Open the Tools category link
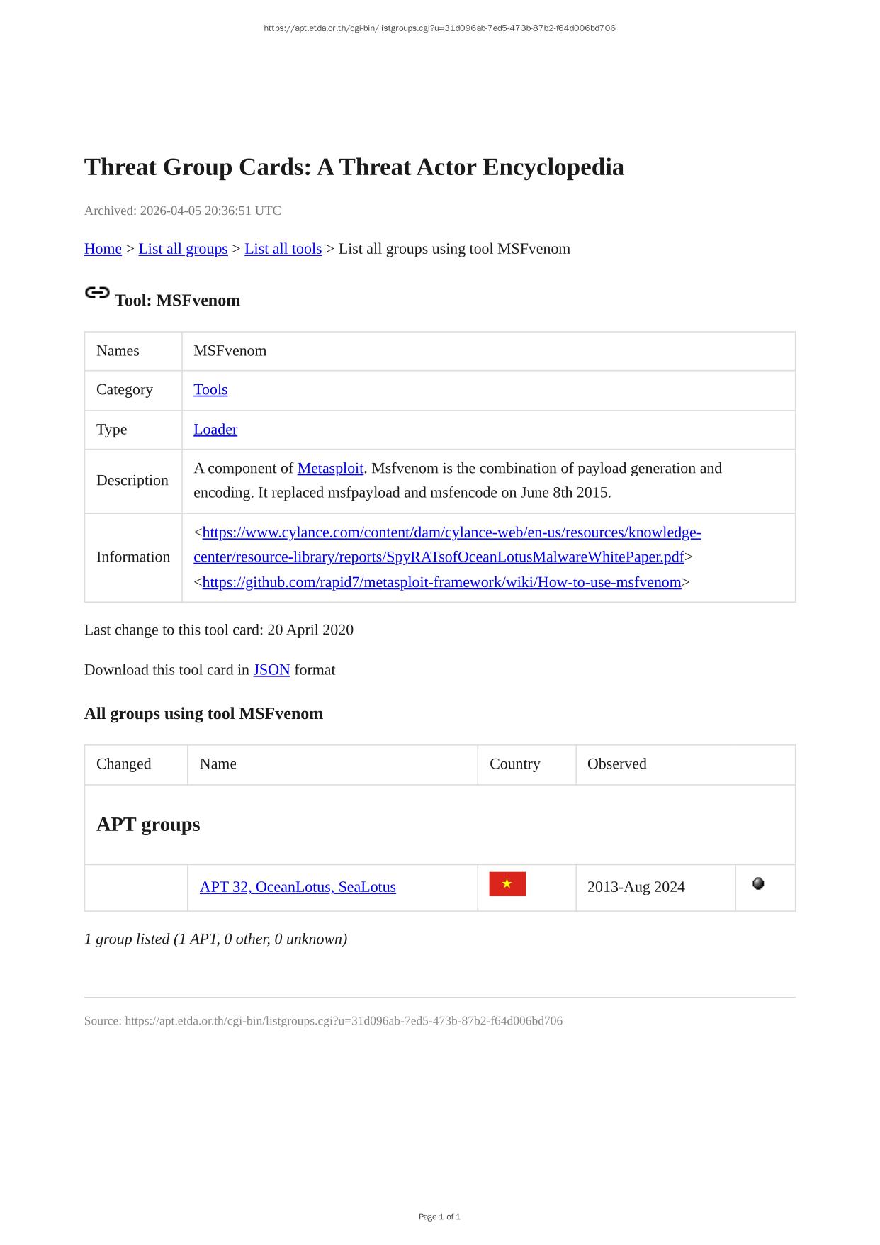 (x=210, y=390)
